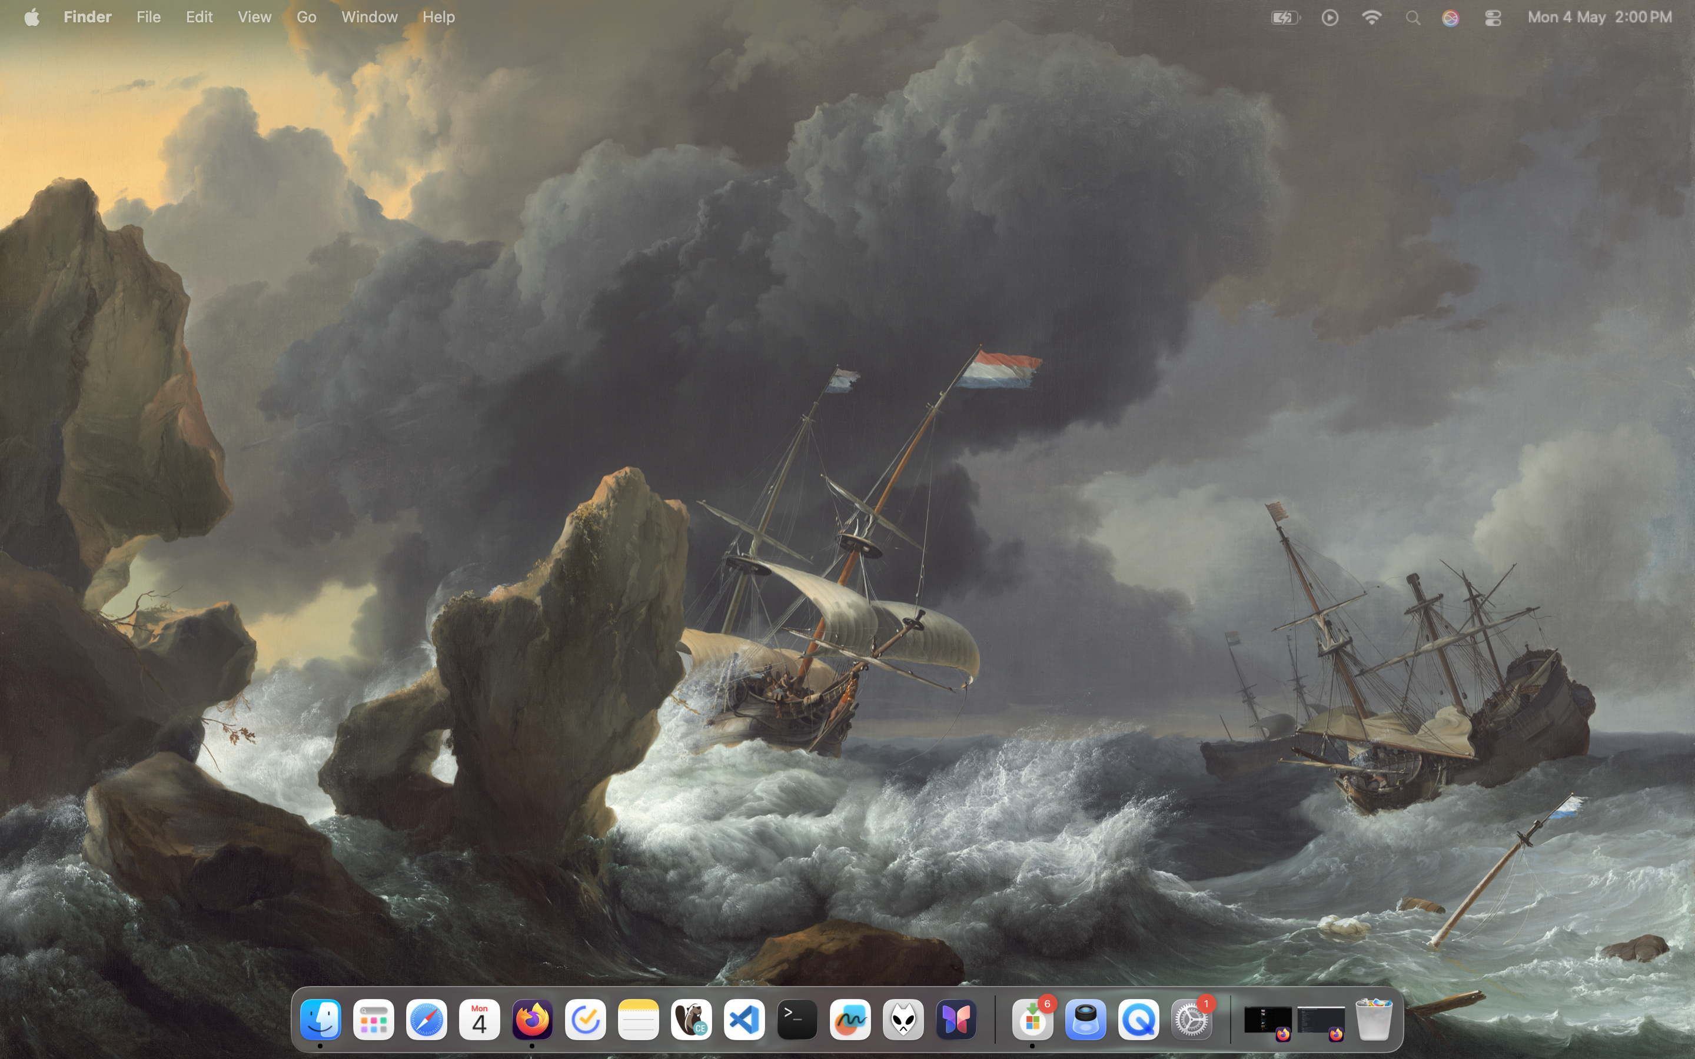
Task: Open Safari compass icon in Dock
Action: 427,1019
